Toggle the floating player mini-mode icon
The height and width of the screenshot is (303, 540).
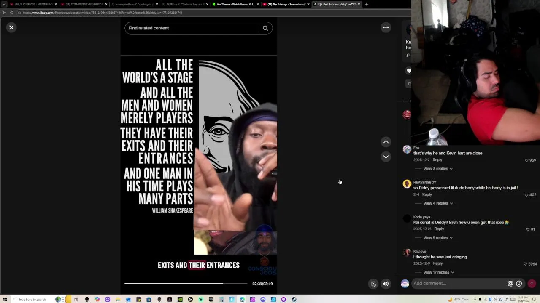click(373, 284)
